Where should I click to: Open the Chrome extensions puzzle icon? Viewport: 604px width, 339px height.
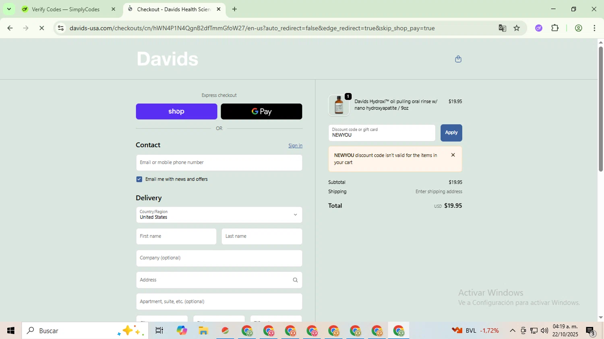(555, 28)
